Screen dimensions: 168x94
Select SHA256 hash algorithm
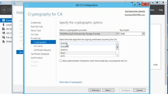[88, 43]
